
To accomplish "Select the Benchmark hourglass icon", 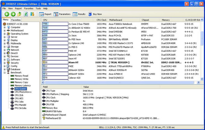I will [8, 73].
